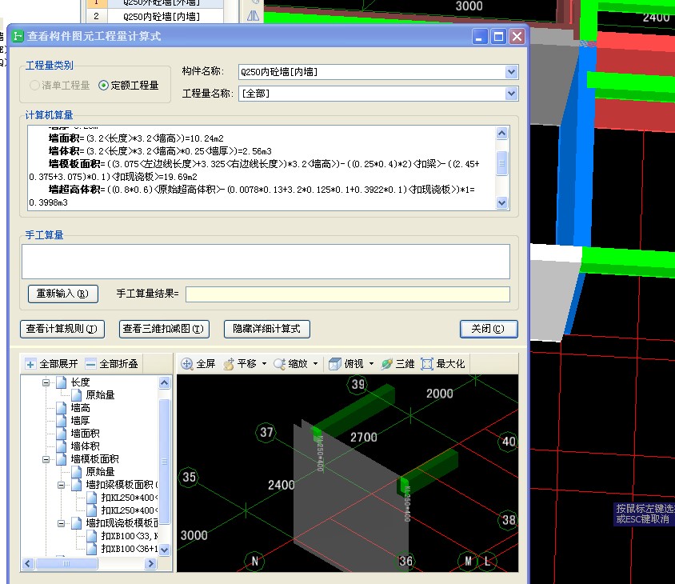The width and height of the screenshot is (675, 584).
Task: Select 扣XB100<33 tree item
Action: (x=129, y=536)
